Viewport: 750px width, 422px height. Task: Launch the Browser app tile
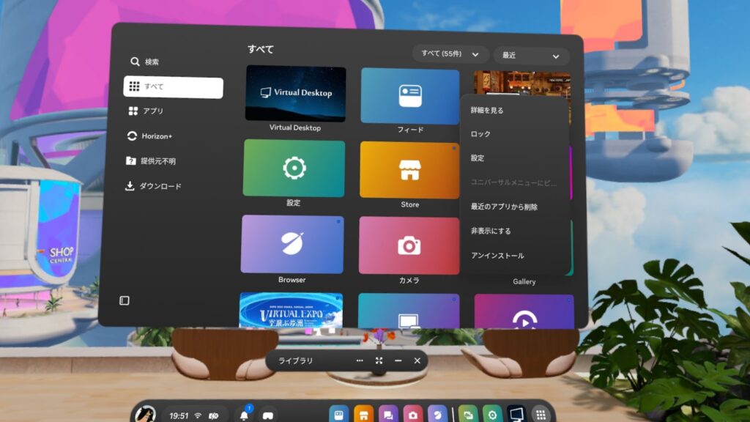292,245
